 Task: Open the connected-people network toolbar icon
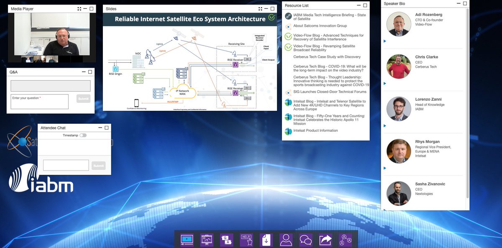(x=346, y=240)
